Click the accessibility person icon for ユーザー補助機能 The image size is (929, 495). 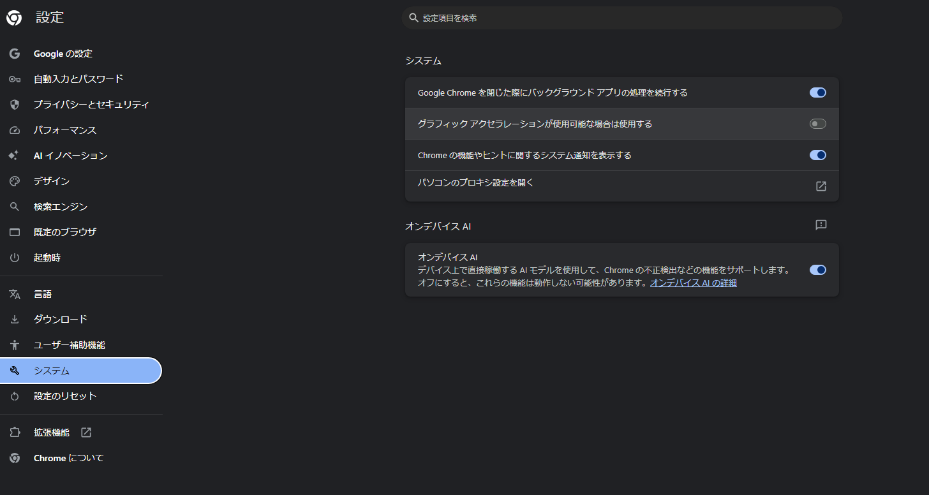15,345
